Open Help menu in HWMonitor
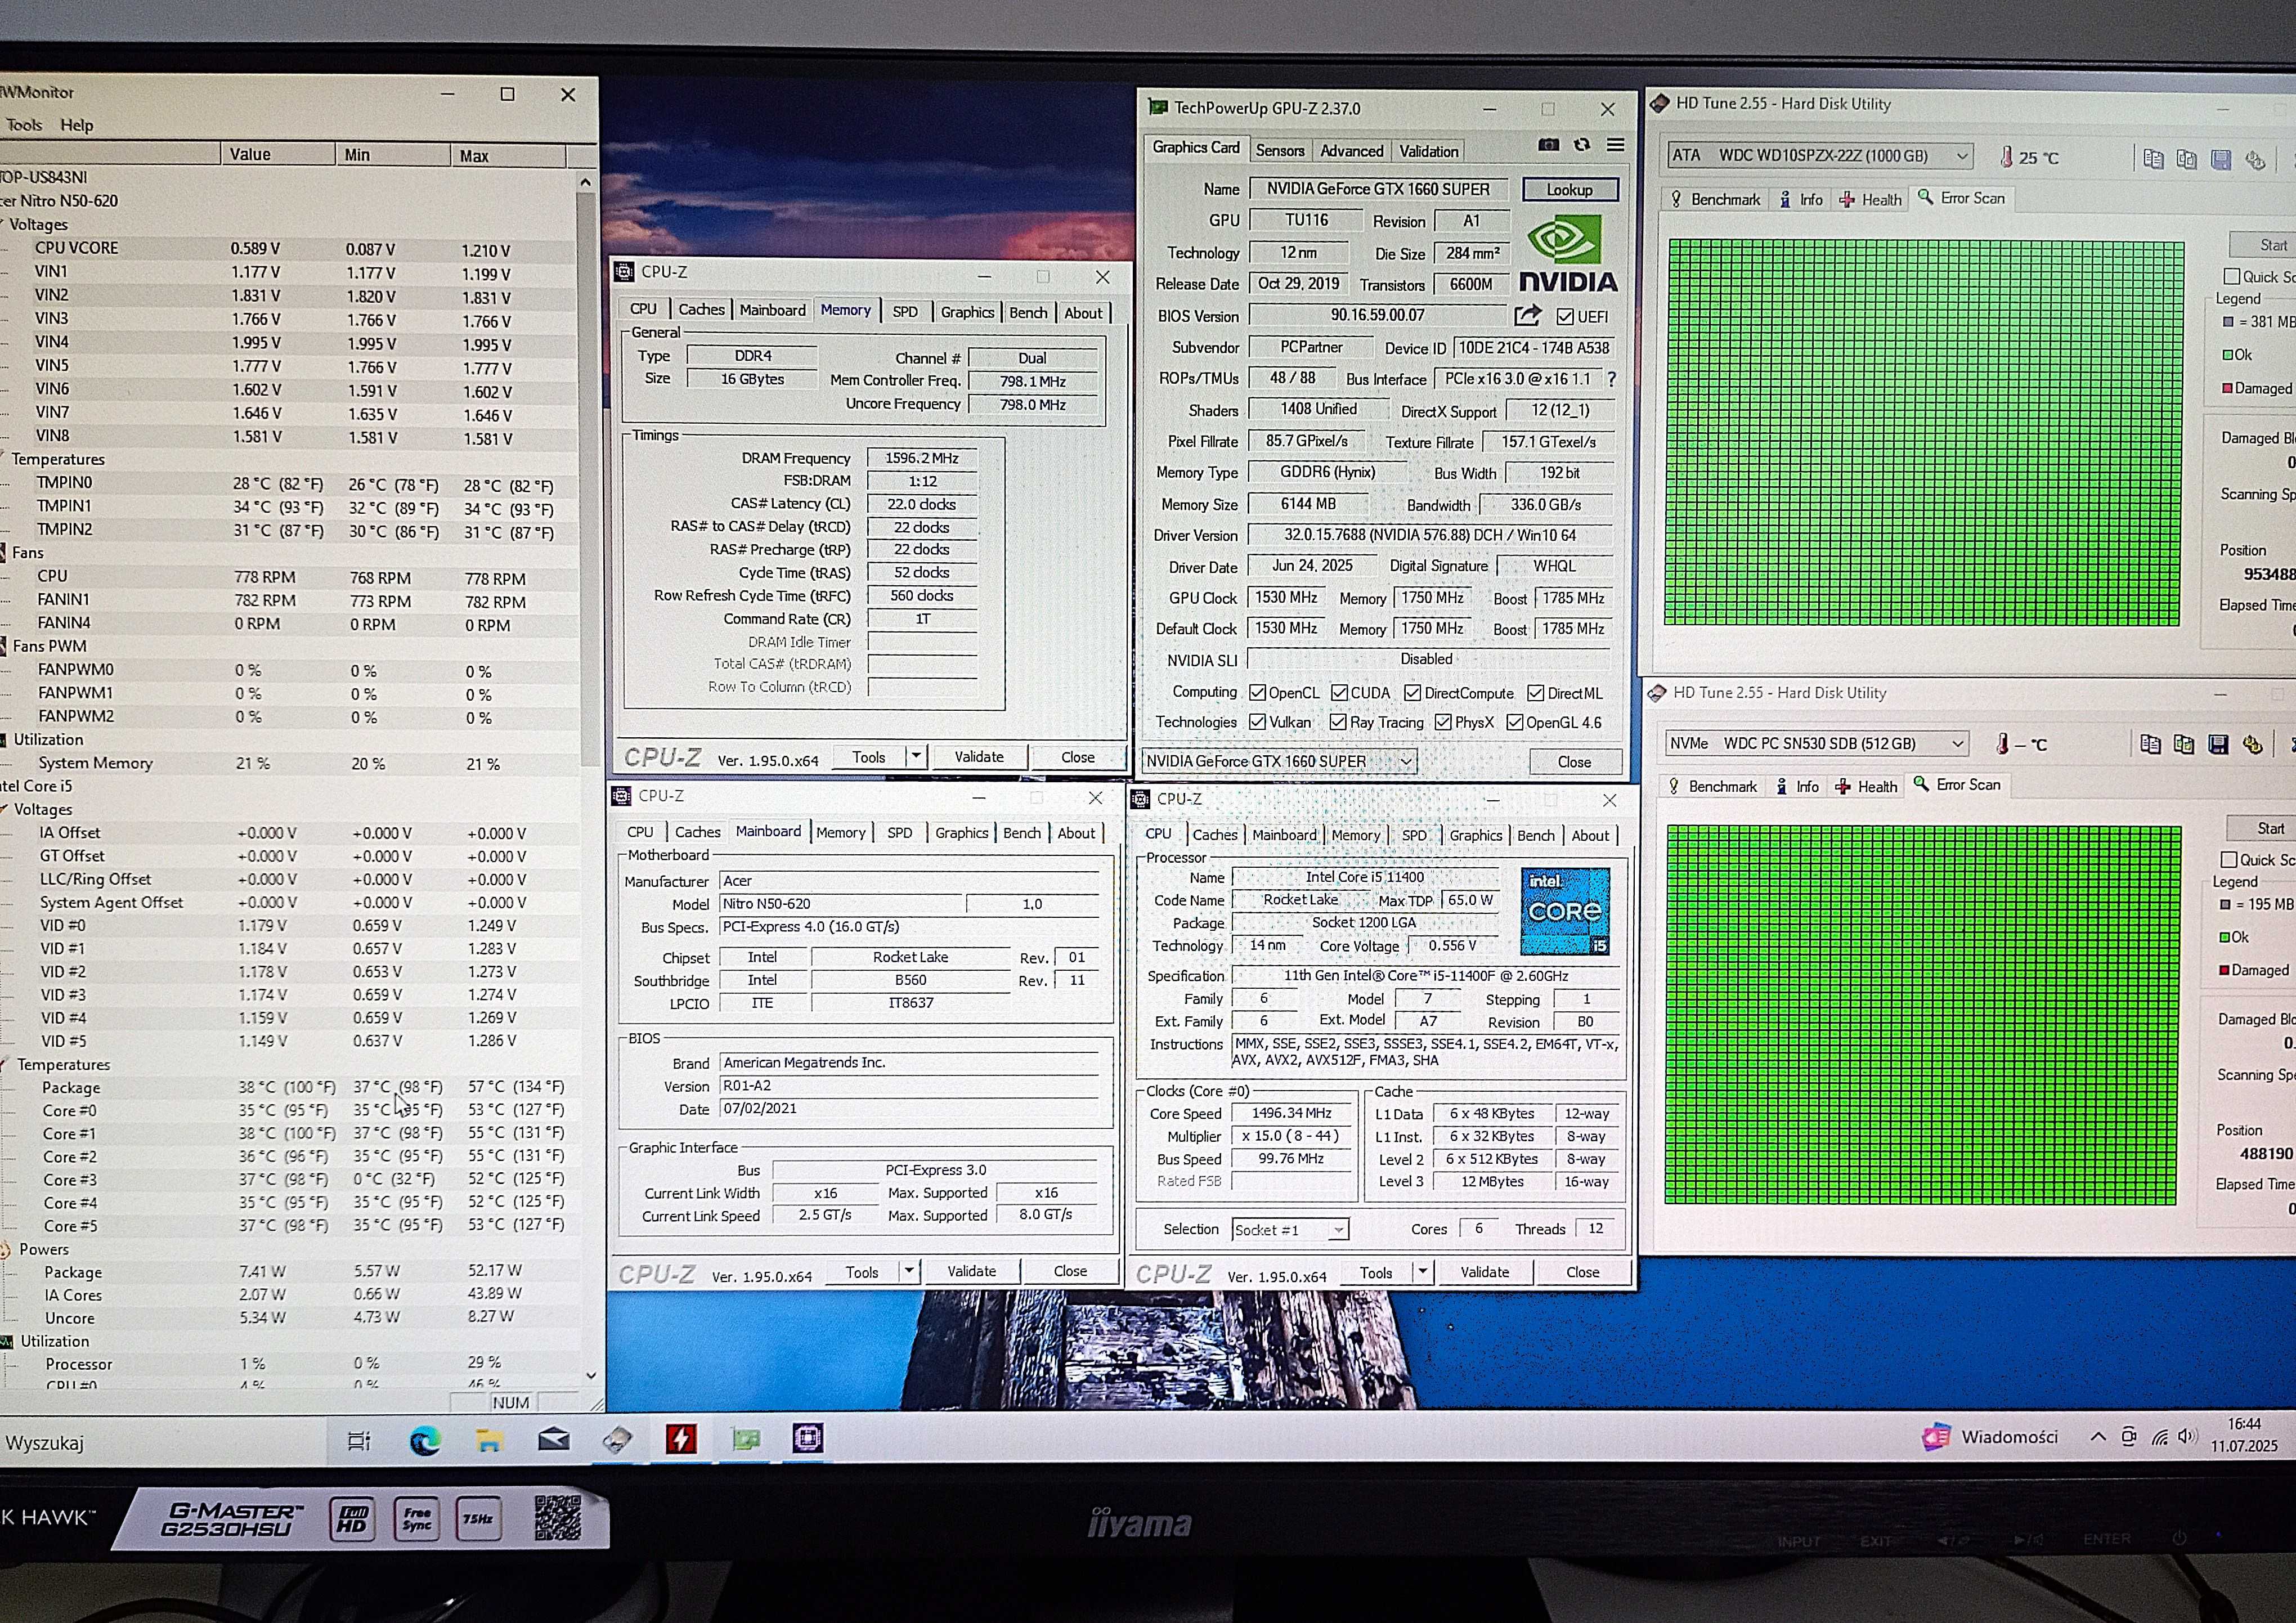 76,125
